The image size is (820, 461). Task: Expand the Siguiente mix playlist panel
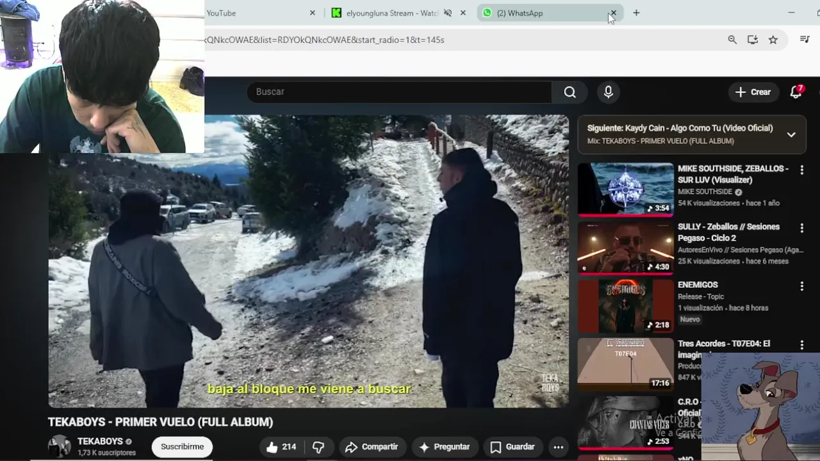[791, 134]
